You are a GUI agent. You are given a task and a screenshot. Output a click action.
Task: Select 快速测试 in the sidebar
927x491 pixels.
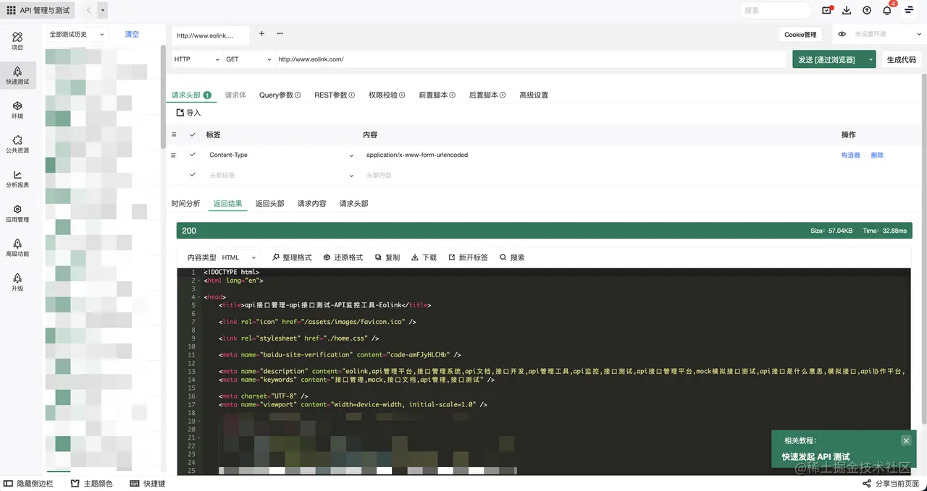[17, 75]
